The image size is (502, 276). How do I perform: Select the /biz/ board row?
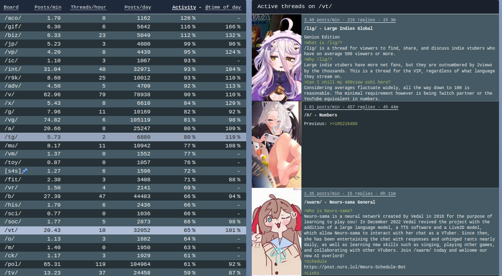(123, 35)
